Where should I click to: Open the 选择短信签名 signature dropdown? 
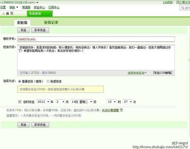point(137,73)
